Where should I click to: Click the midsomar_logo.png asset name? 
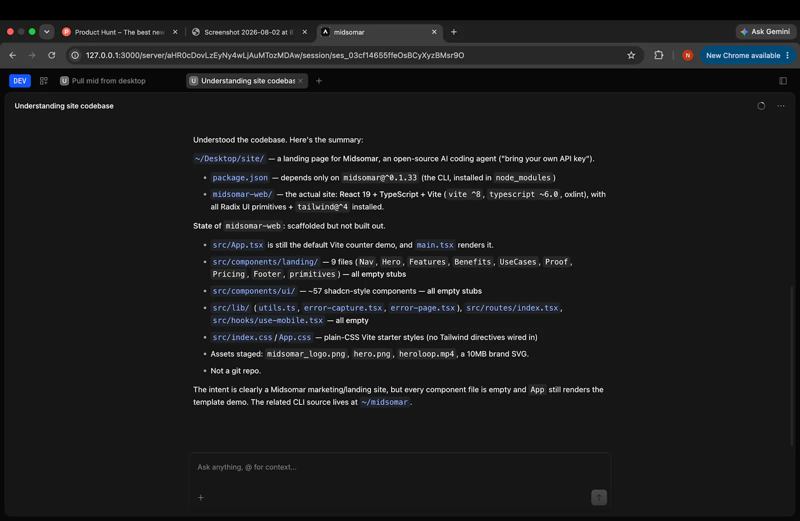coord(306,354)
